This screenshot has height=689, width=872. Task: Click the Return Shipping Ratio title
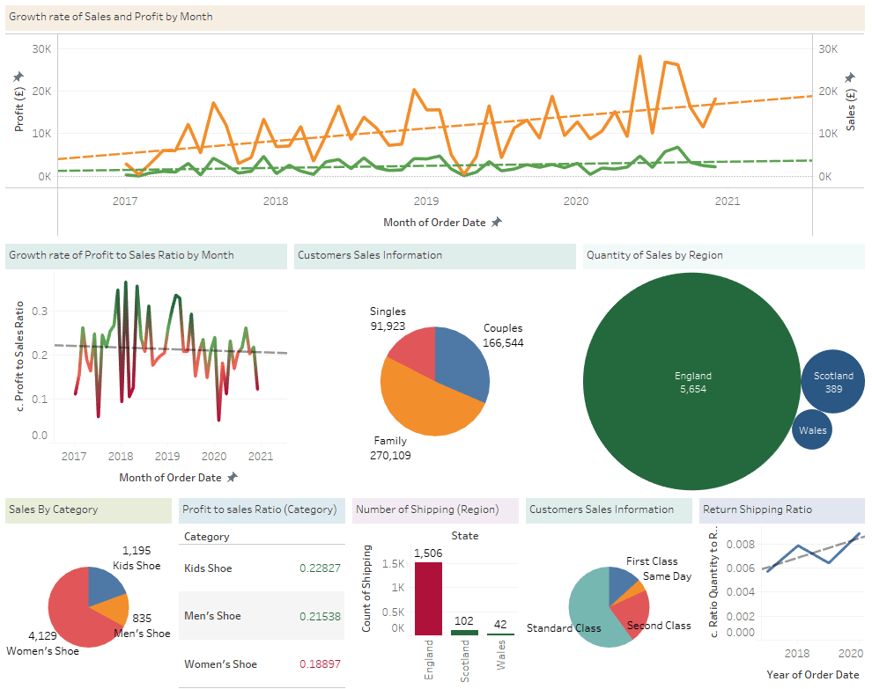coord(757,509)
